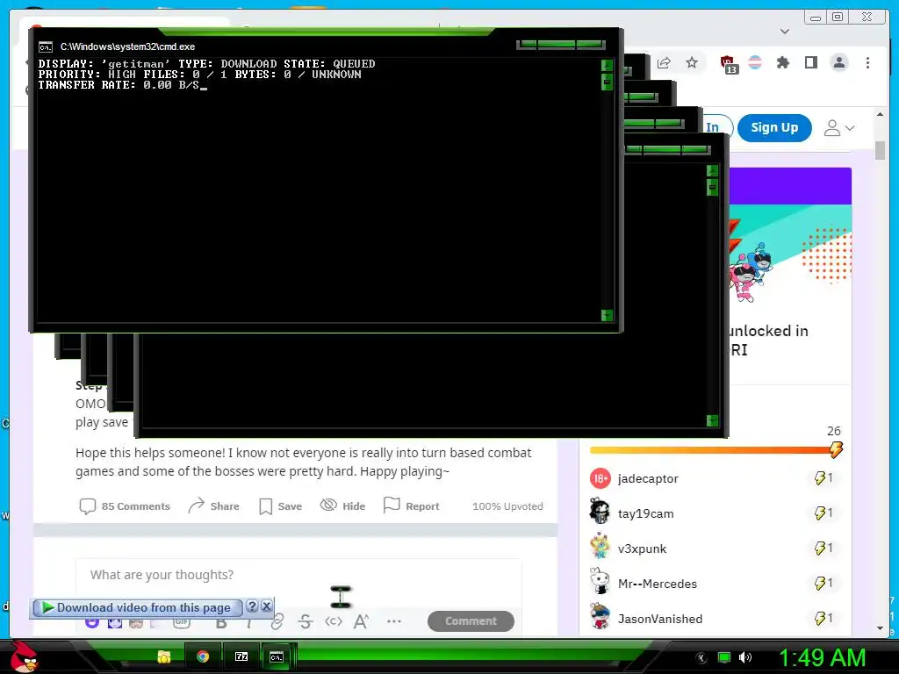This screenshot has height=674, width=899.
Task: Click the cmd.exe scrollbar up arrow
Action: 608,66
